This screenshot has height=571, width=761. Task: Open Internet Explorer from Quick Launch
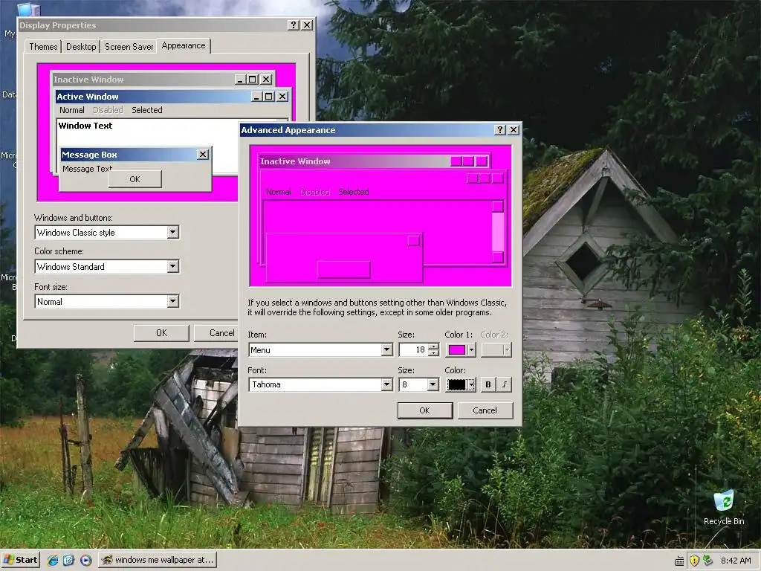53,560
